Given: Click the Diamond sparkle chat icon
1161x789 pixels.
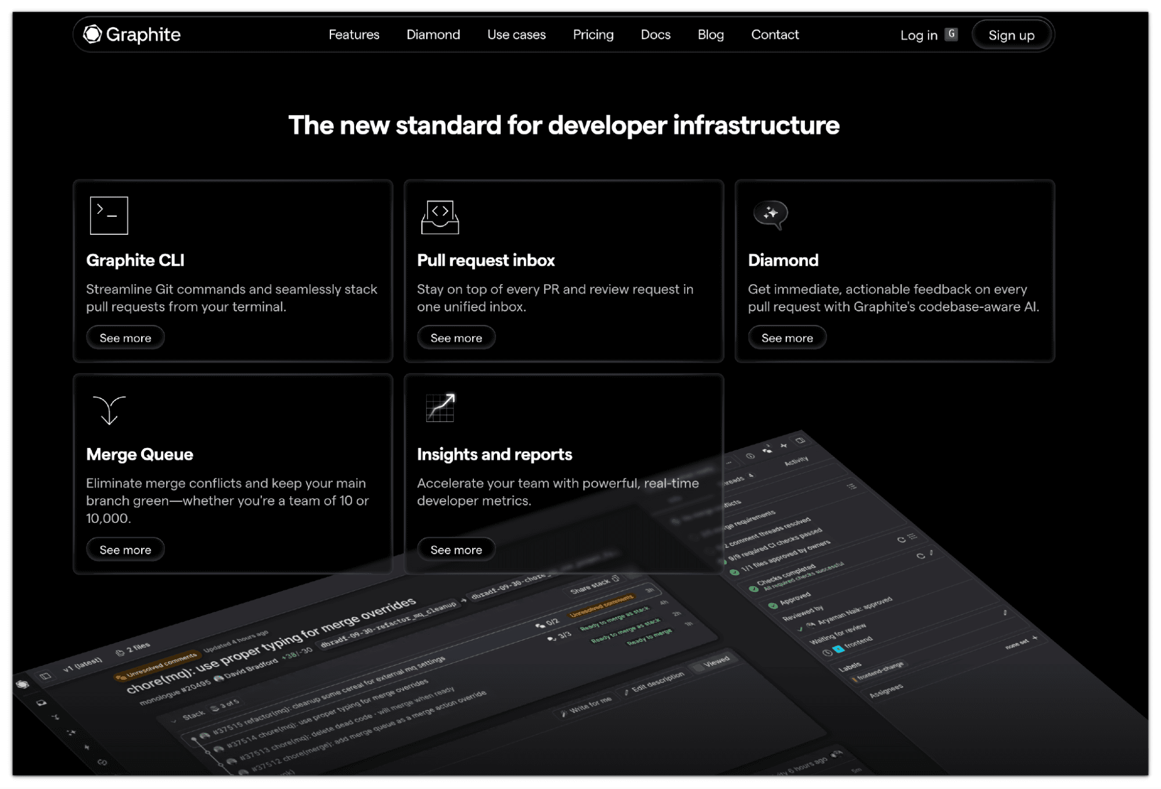Looking at the screenshot, I should [770, 214].
